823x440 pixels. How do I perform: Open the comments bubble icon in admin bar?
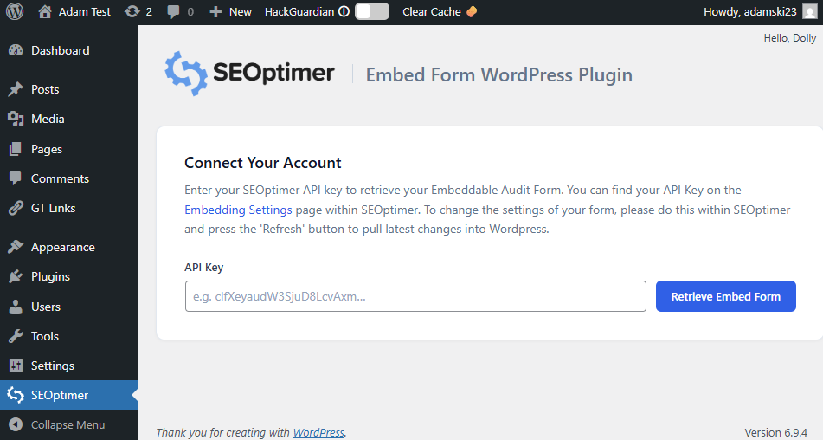(x=173, y=12)
